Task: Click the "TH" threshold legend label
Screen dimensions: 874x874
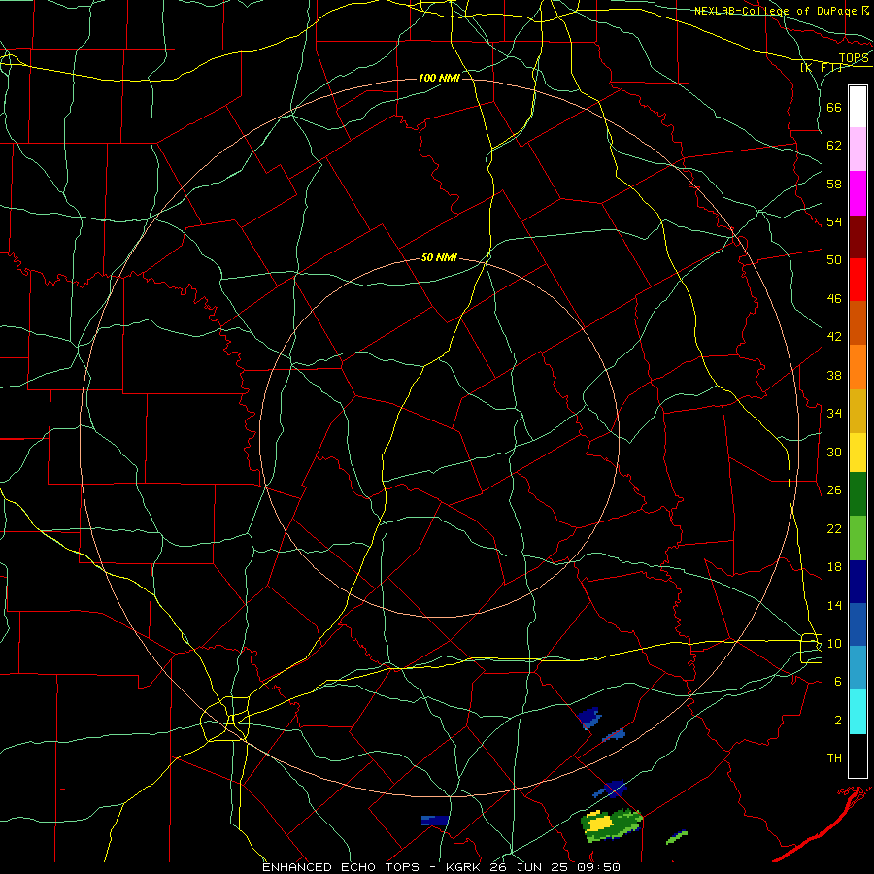Action: pos(834,757)
